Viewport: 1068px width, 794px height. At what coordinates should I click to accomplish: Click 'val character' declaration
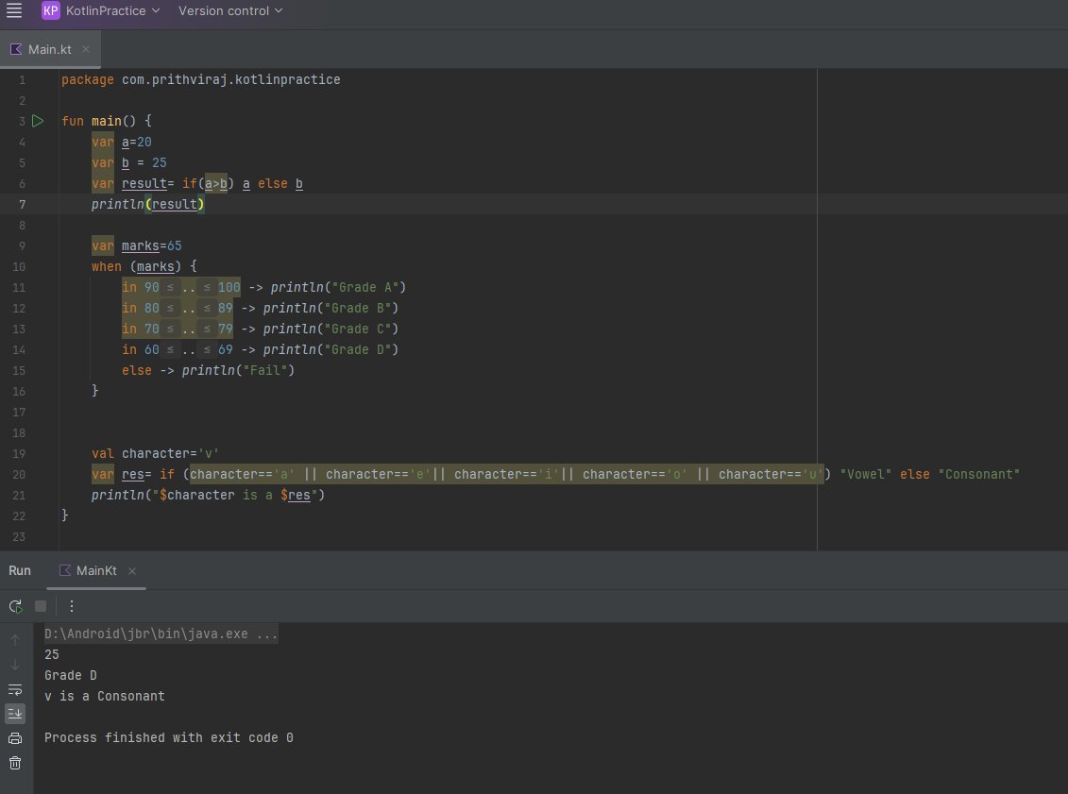[x=155, y=453]
